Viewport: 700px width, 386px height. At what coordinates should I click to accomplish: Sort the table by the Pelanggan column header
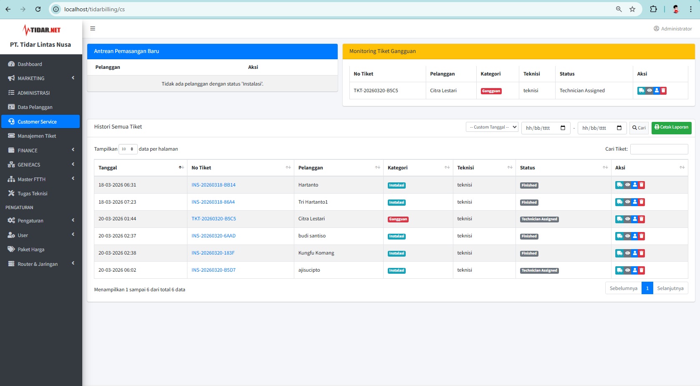[x=339, y=168]
